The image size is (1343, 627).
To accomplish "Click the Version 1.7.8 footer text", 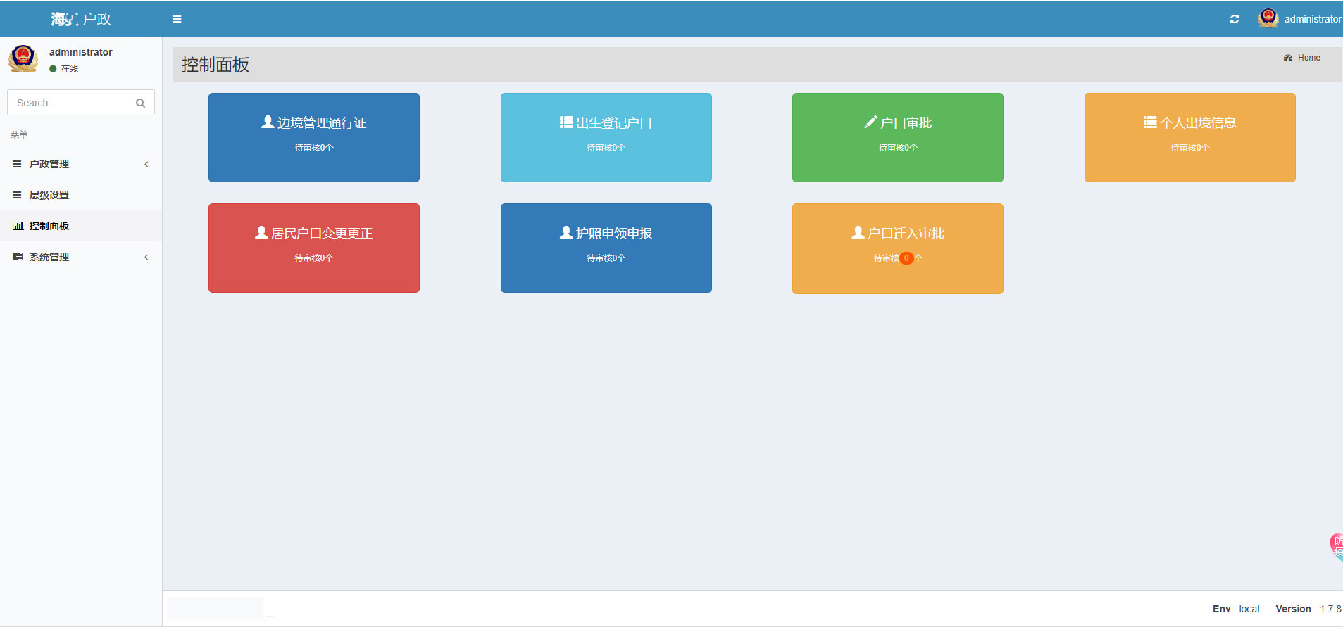I will pyautogui.click(x=1308, y=609).
